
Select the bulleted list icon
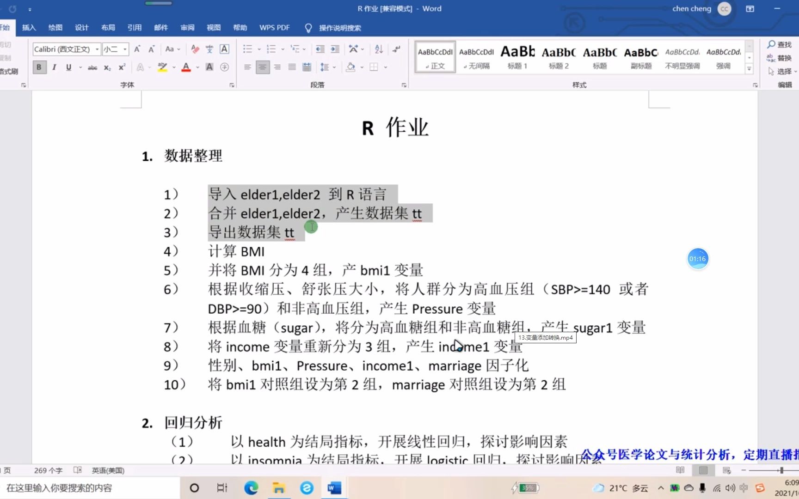tap(247, 49)
